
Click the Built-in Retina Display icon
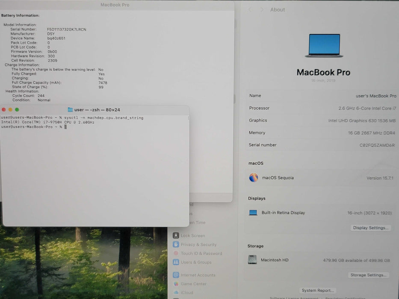click(253, 213)
